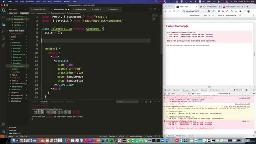Go back in the Chrome browser
The width and height of the screenshot is (256, 144).
coord(165,11)
